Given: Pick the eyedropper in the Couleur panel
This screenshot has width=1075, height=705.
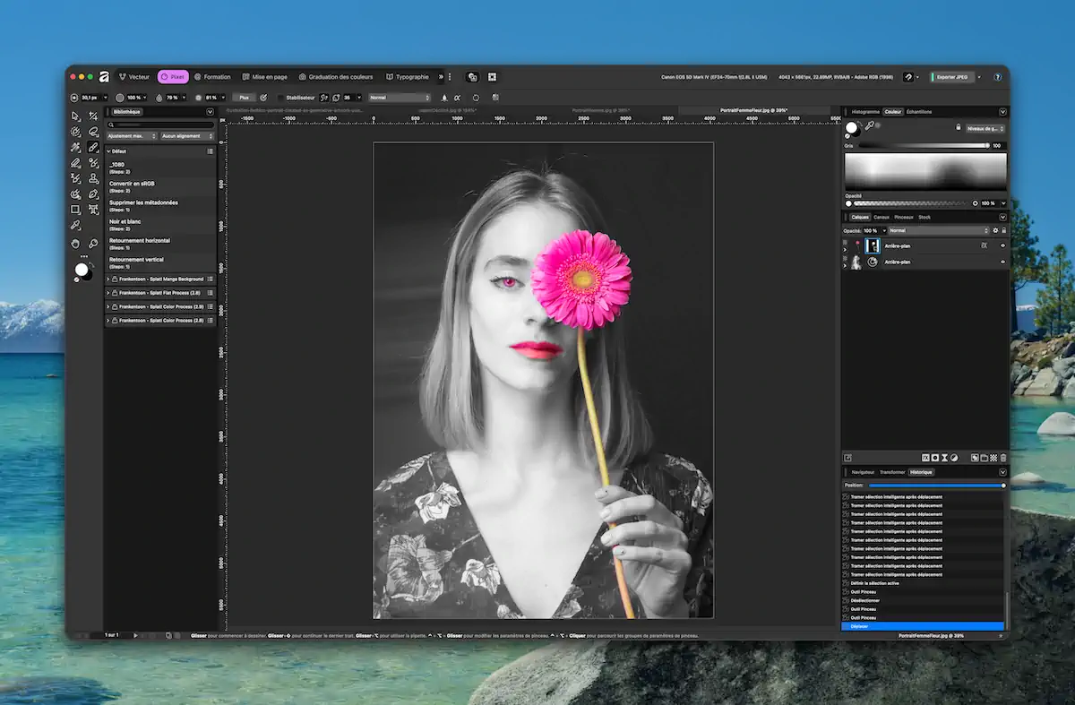Looking at the screenshot, I should pos(870,126).
